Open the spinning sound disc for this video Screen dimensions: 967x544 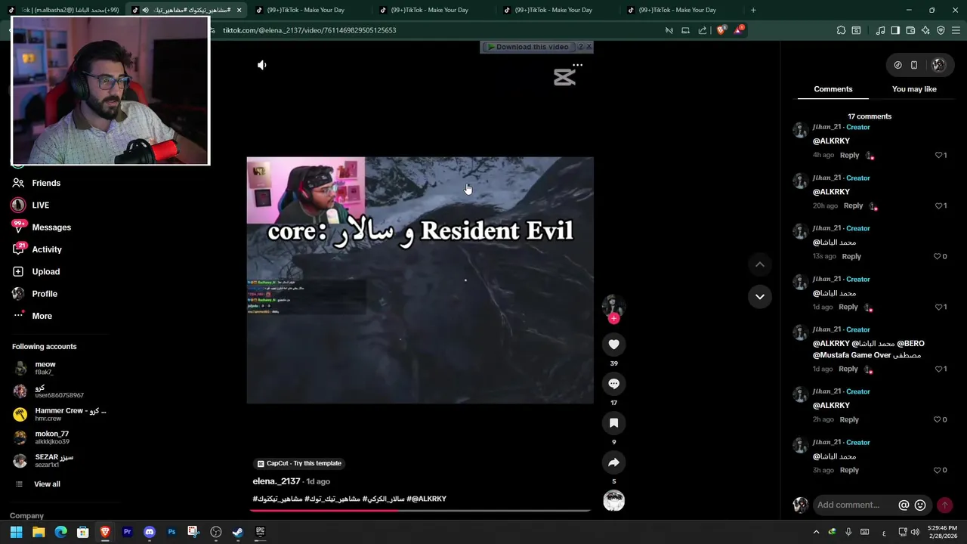613,501
